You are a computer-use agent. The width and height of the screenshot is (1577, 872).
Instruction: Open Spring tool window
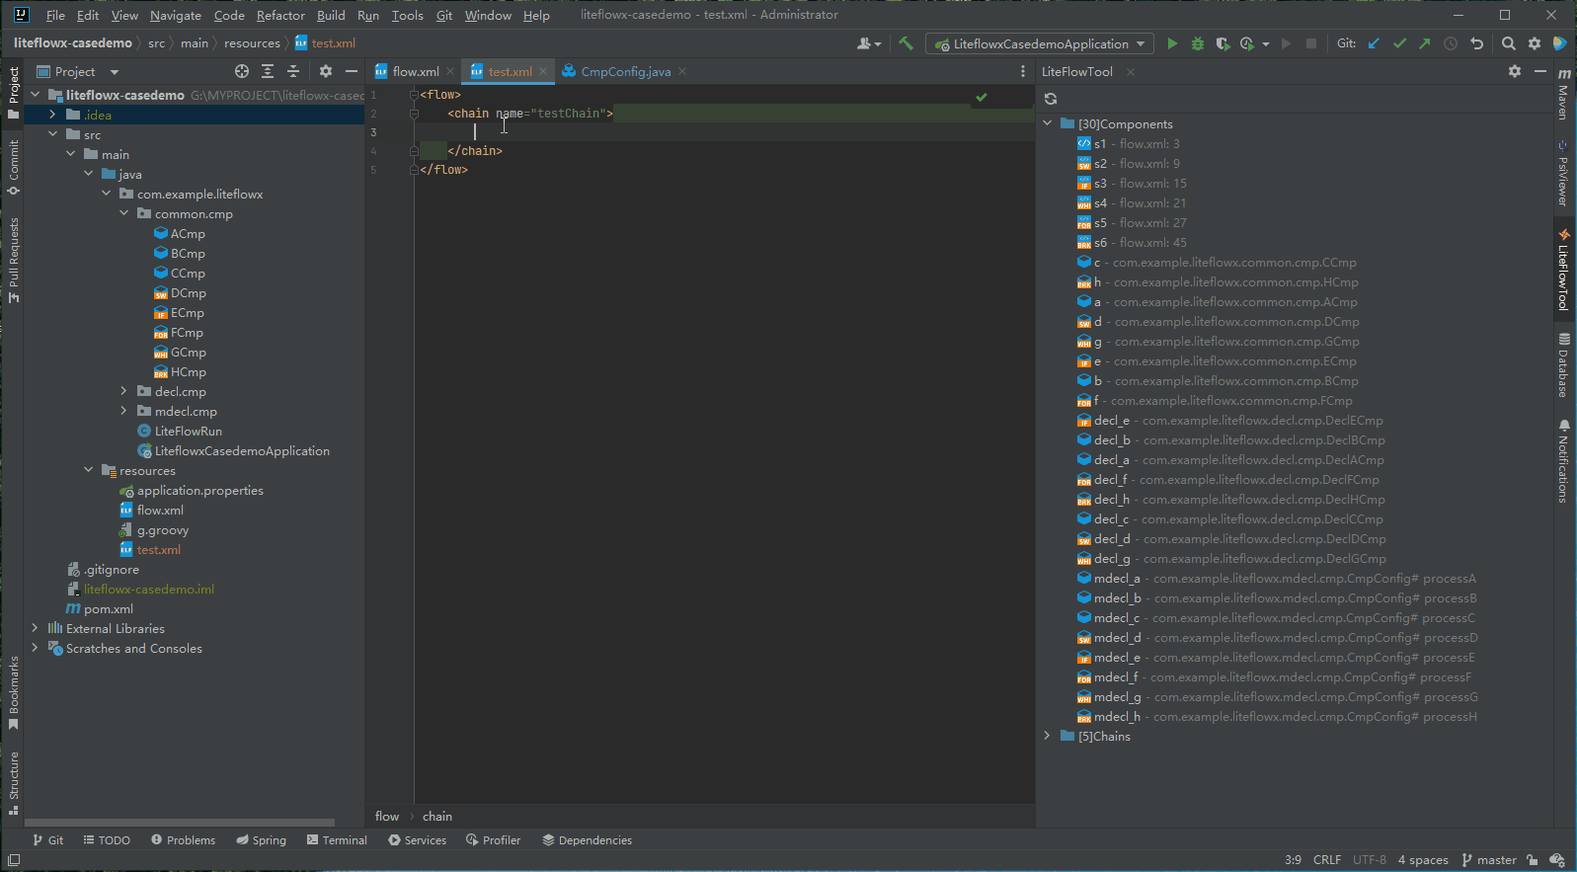click(261, 840)
